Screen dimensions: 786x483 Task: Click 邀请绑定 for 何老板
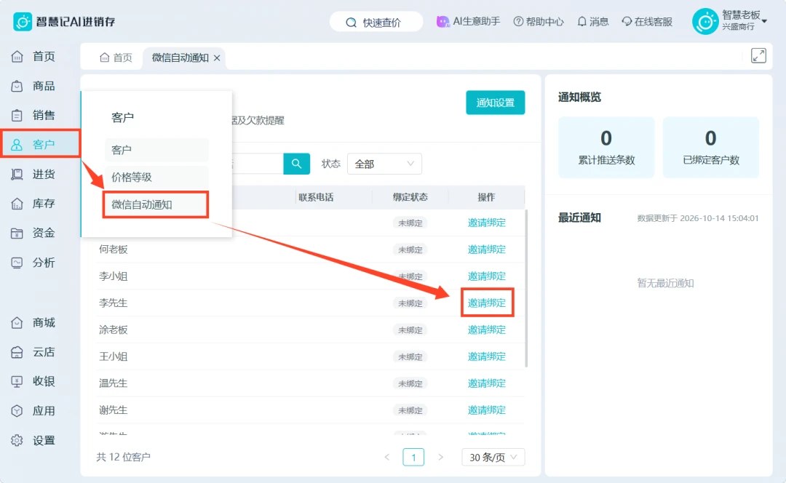click(x=487, y=250)
